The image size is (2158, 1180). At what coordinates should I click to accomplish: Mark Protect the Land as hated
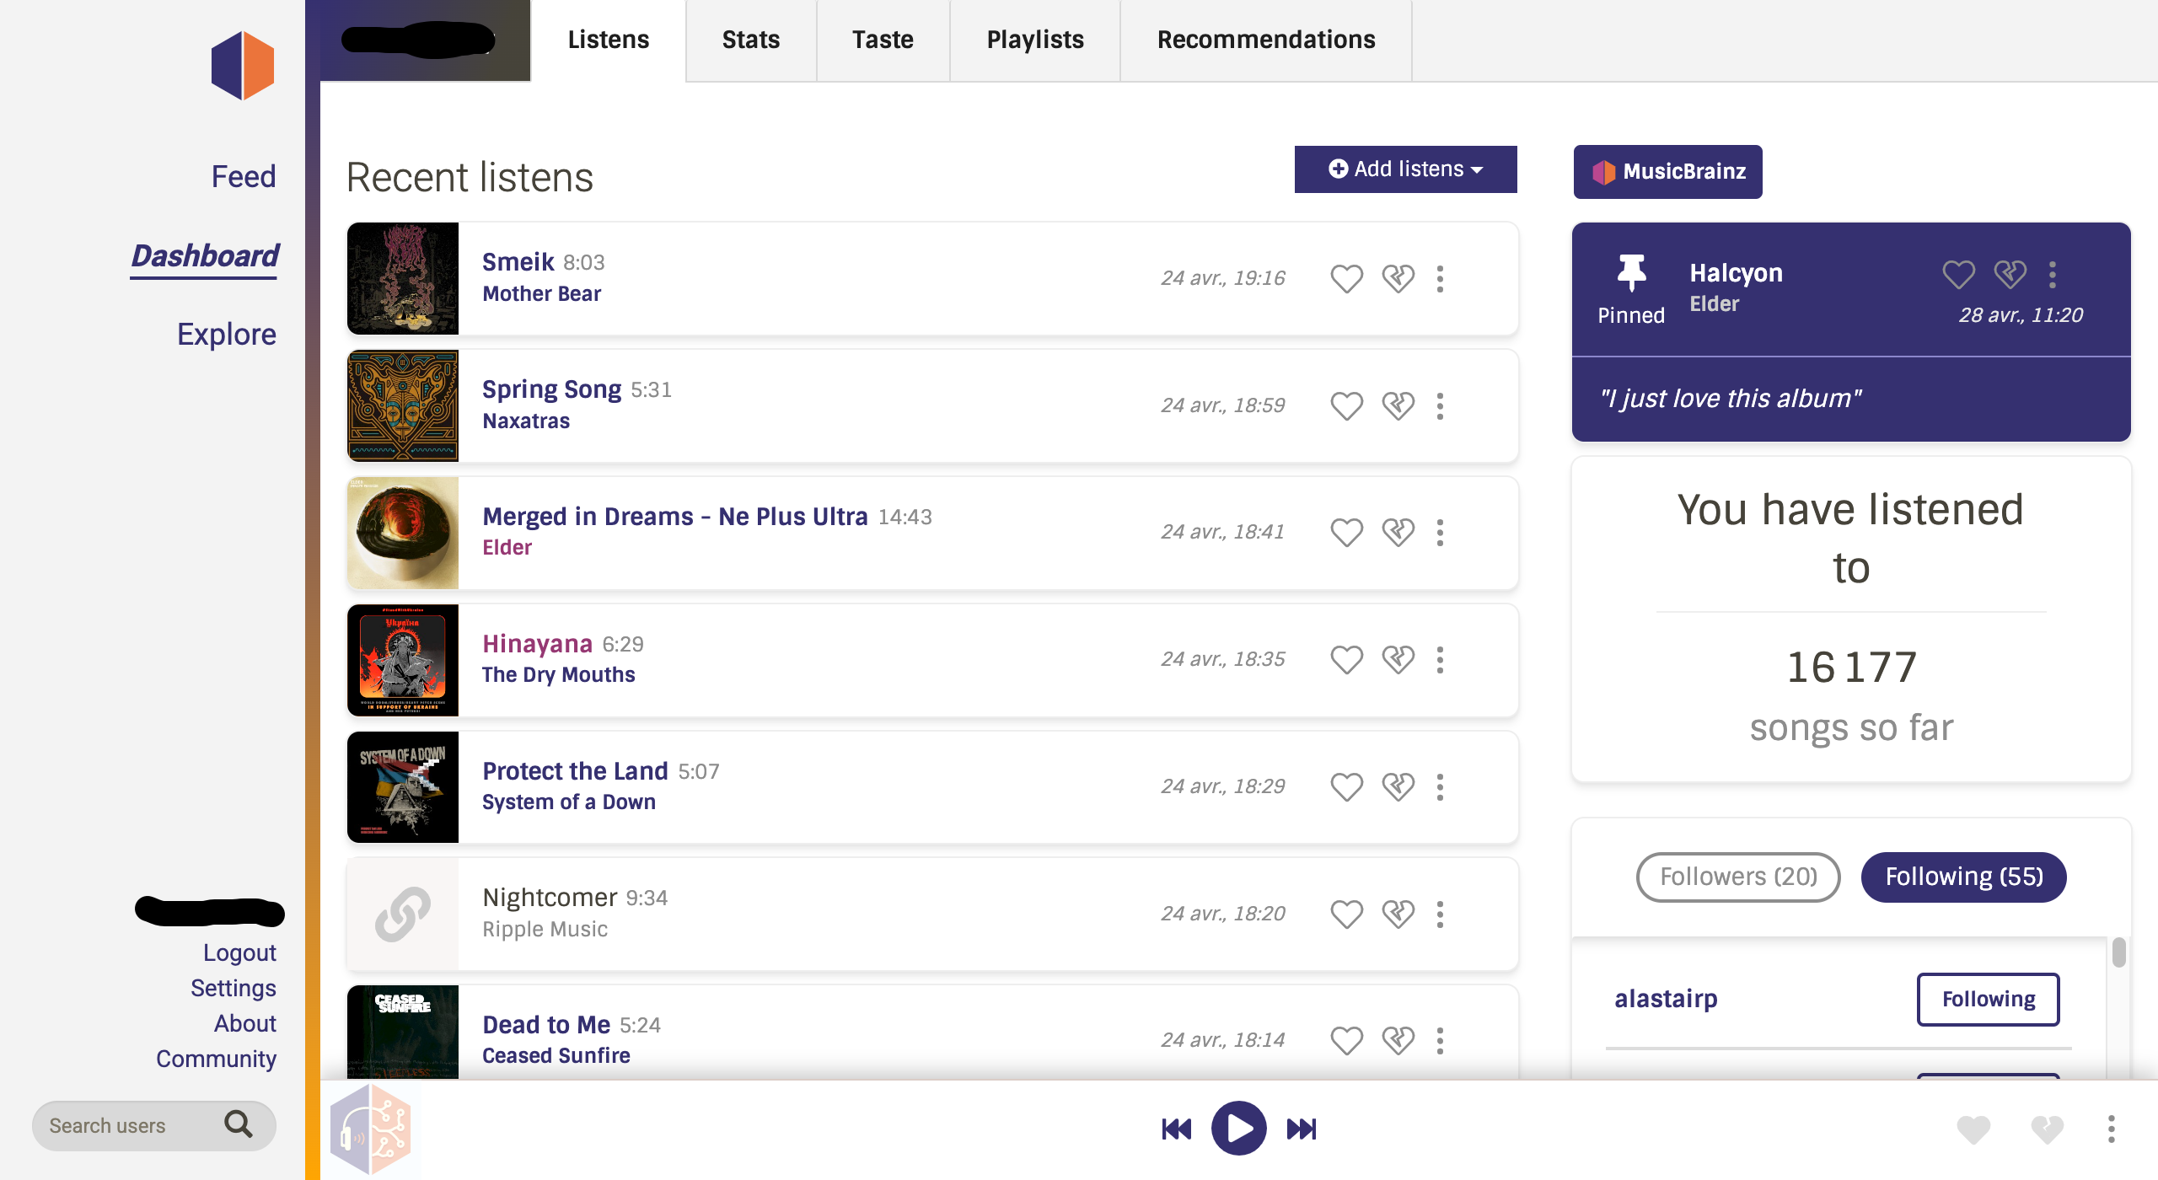pos(1398,786)
